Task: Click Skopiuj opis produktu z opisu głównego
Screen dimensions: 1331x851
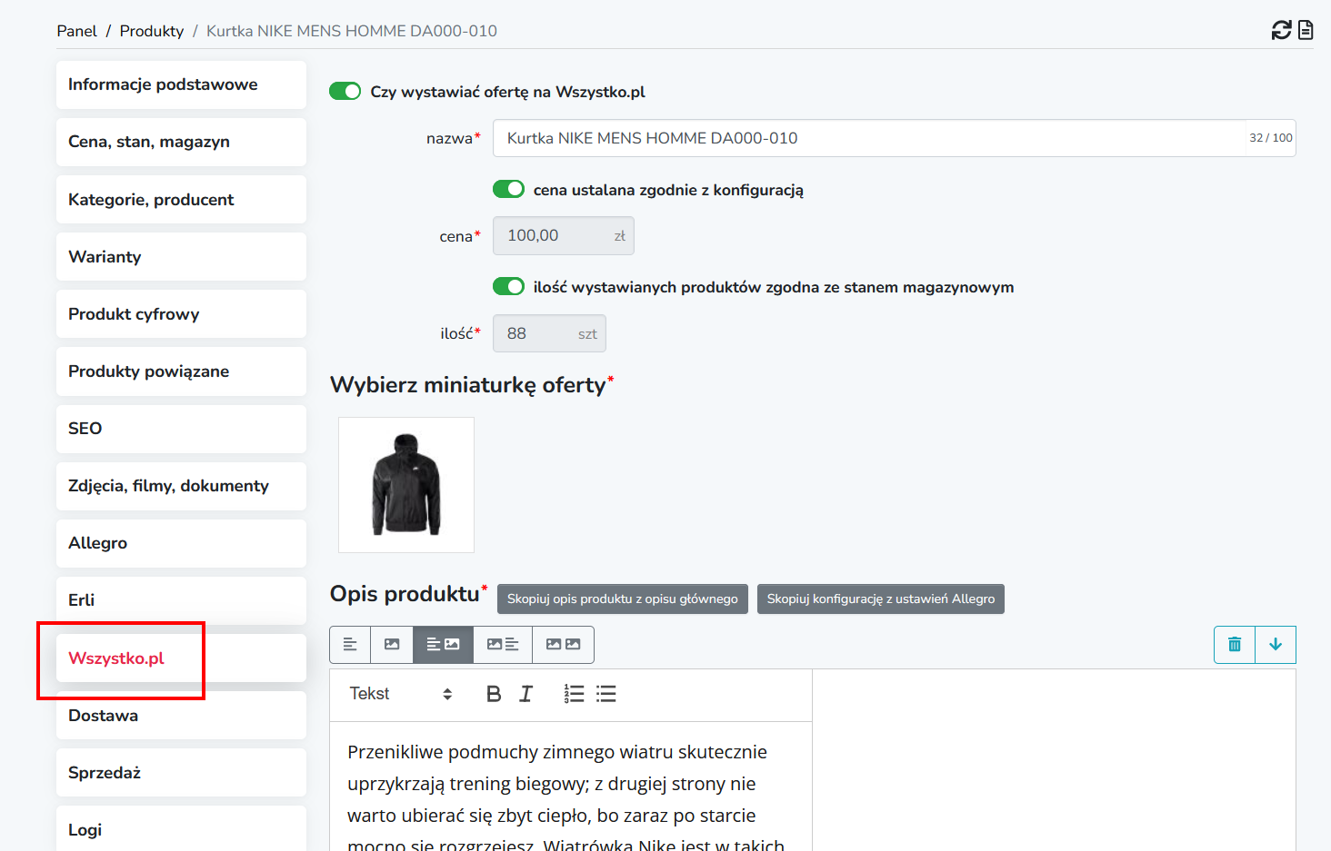Action: [623, 599]
